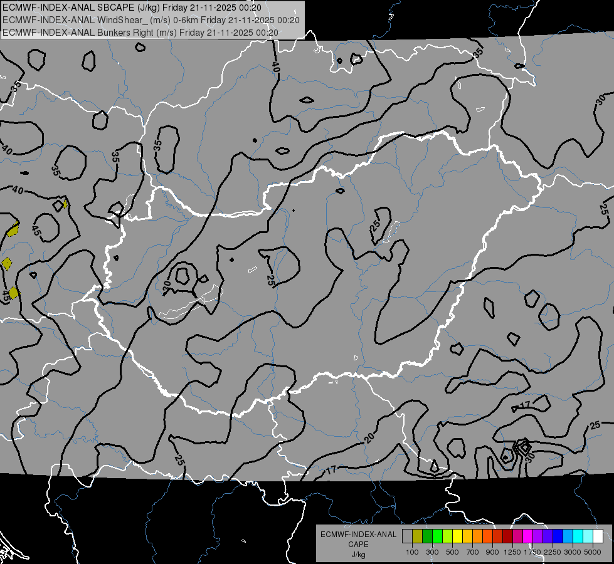The width and height of the screenshot is (614, 564).
Task: Choose the yellow-green swatch in the legend
Action: (448, 536)
